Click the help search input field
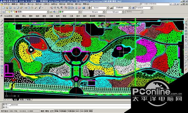Image resolution: width=188 pixels, height=113 pixels. click(155, 4)
